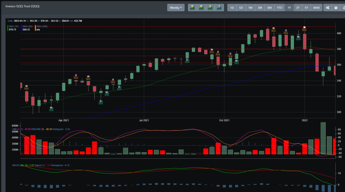345x192 pixels.
Task: Open chart settings gears icon
Action: pyautogui.click(x=328, y=8)
